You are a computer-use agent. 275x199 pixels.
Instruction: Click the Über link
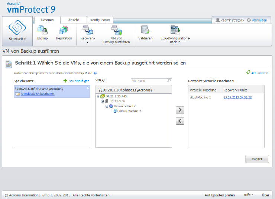(x=266, y=195)
